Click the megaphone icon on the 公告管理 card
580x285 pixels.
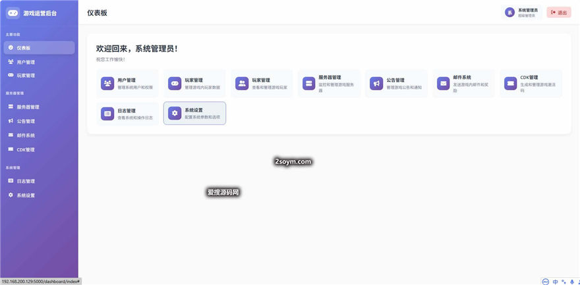376,84
